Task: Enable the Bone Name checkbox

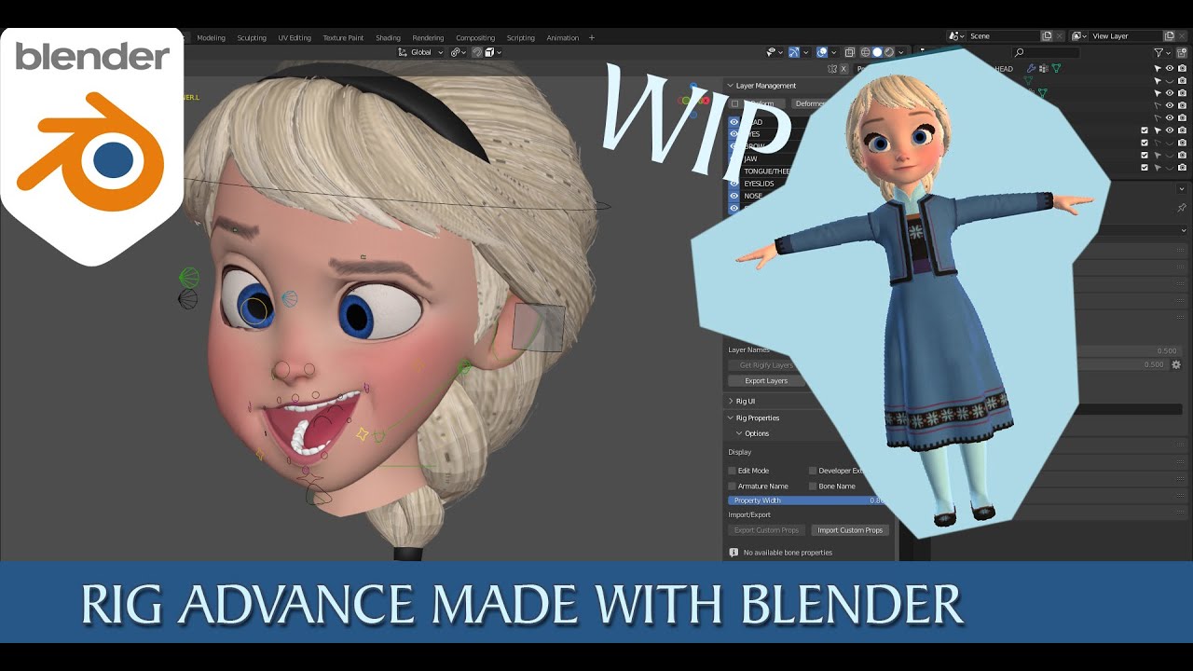Action: (x=813, y=486)
